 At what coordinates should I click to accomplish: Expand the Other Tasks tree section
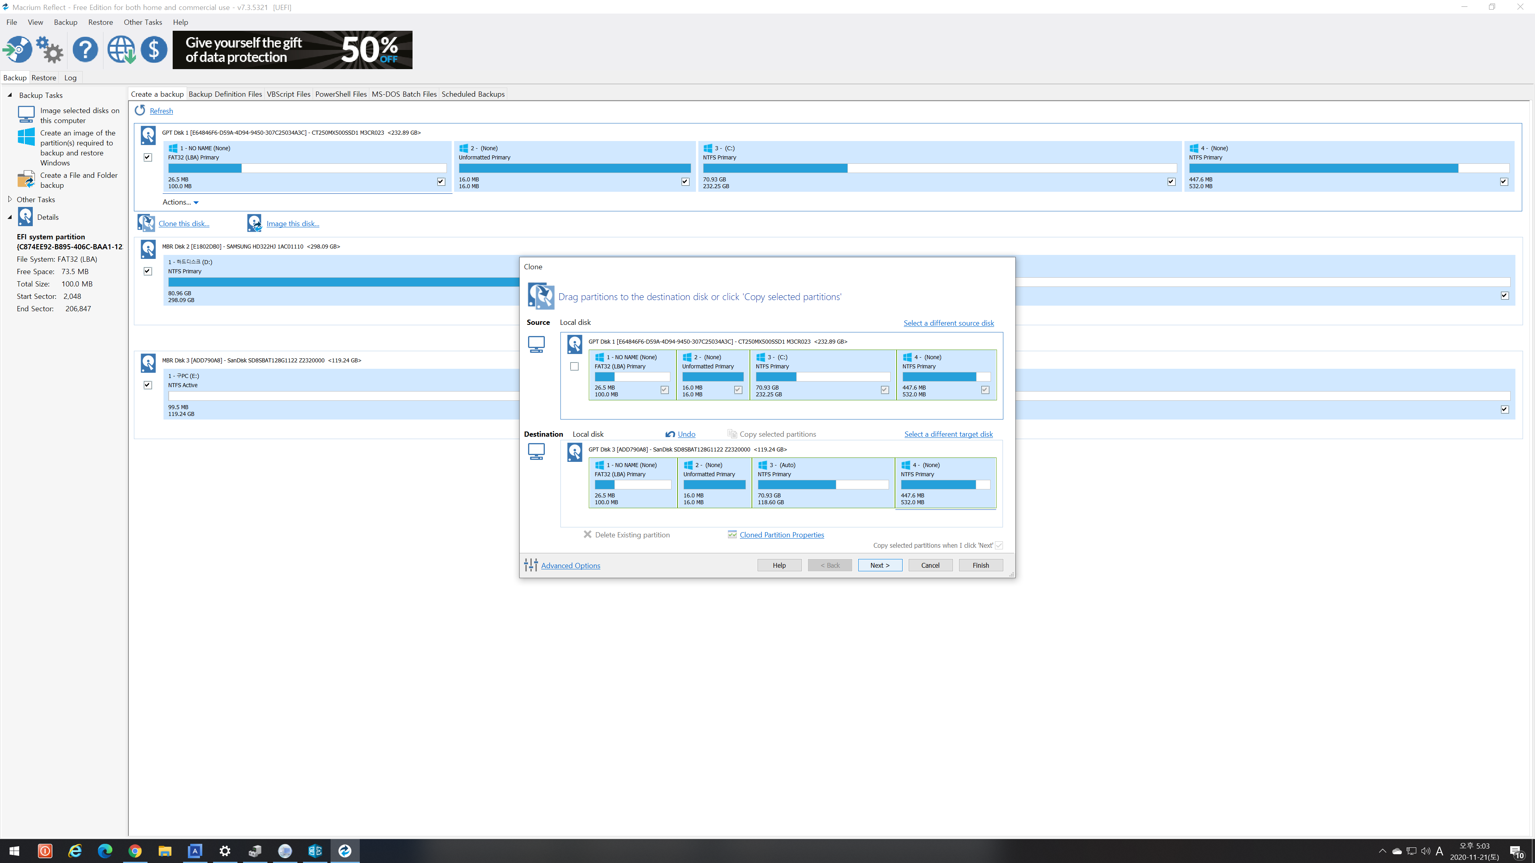[10, 199]
